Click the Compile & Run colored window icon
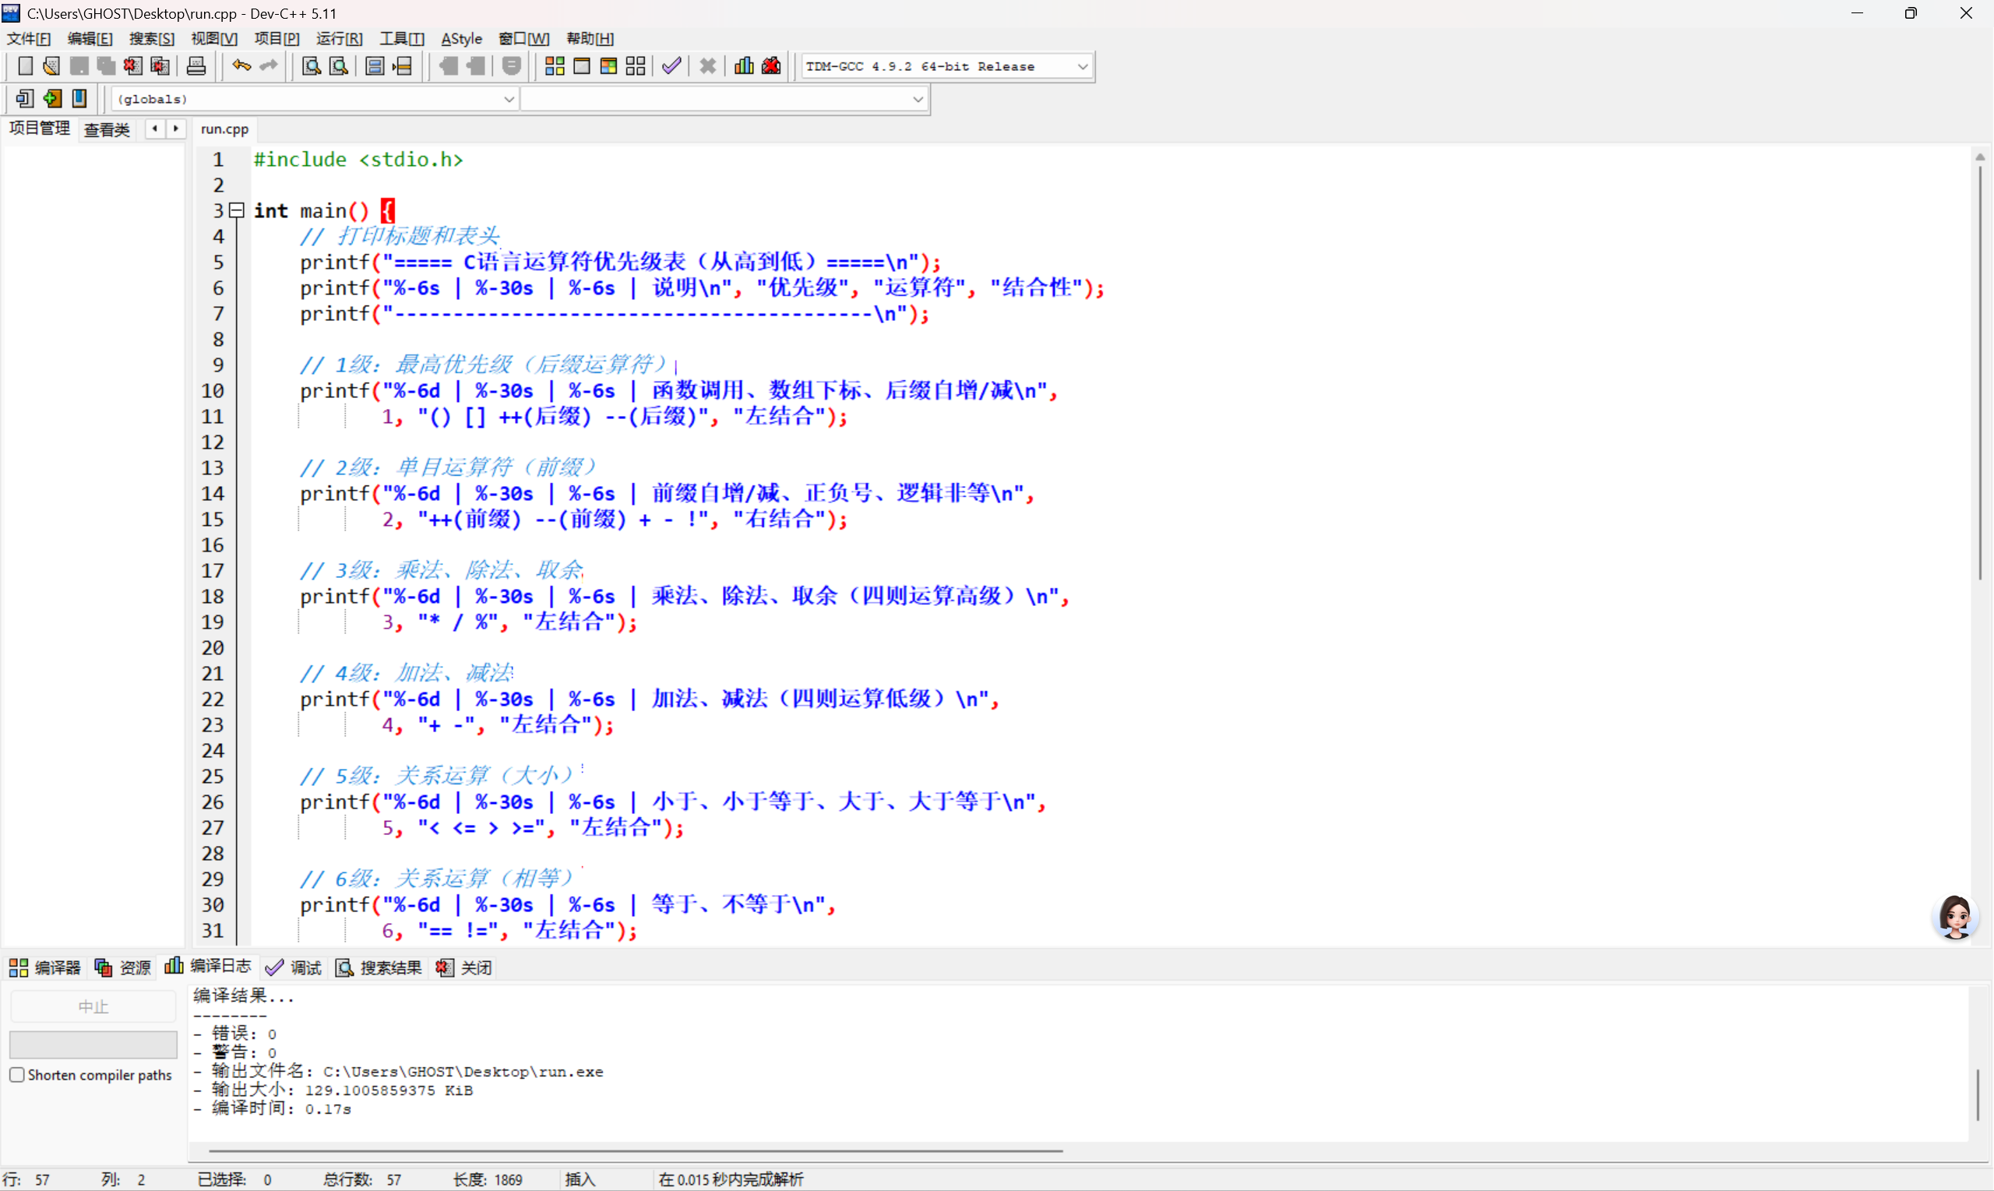 [x=608, y=65]
